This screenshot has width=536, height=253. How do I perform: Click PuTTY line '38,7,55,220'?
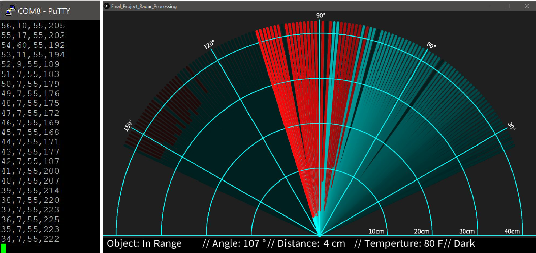[x=30, y=200]
